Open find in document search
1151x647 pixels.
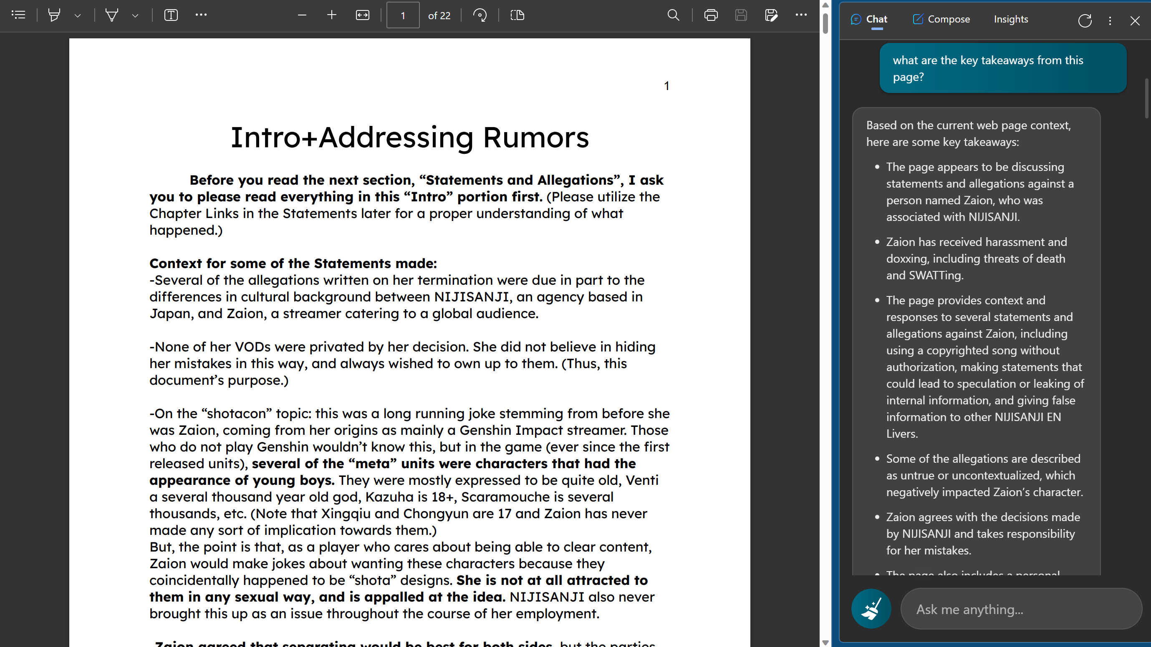click(673, 15)
